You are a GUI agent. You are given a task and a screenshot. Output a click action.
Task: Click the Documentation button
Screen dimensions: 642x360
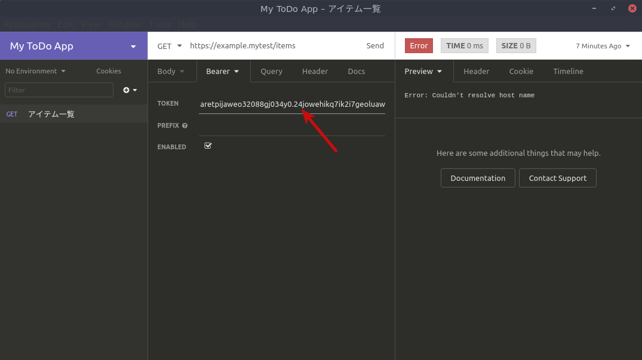pyautogui.click(x=478, y=178)
